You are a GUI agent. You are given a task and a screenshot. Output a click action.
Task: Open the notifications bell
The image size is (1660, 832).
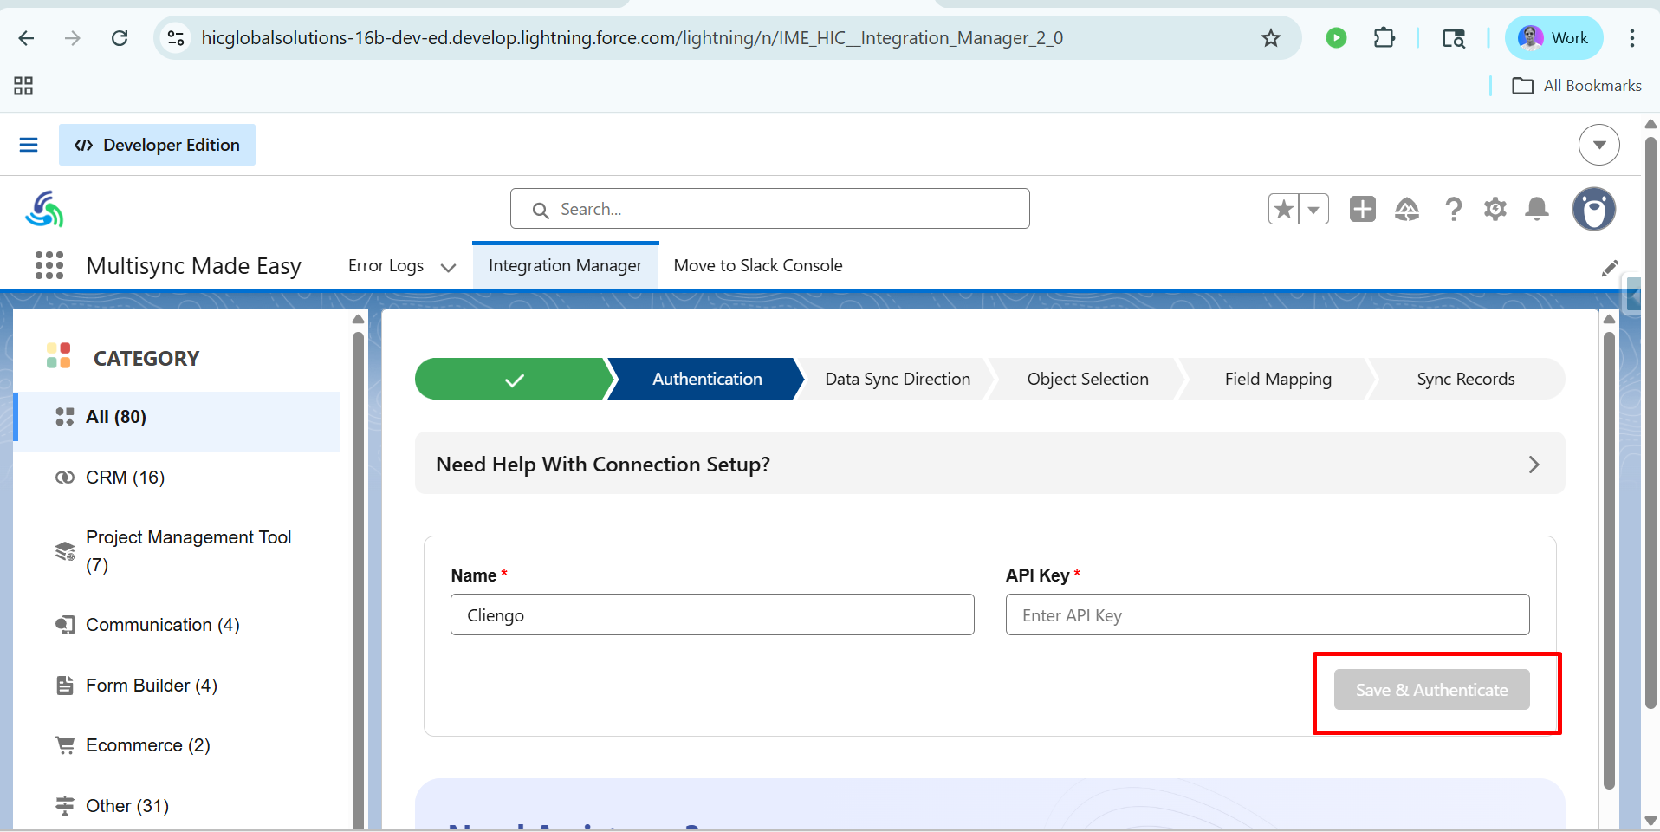(x=1537, y=209)
